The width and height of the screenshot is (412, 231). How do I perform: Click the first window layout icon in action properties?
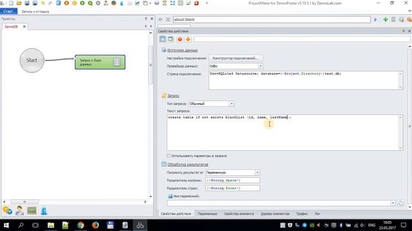[x=163, y=39]
